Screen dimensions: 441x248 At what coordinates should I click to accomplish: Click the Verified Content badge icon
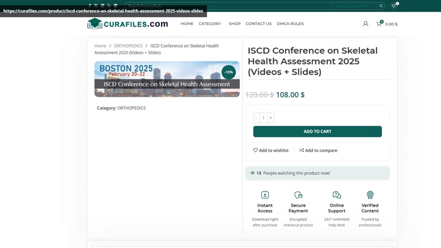coord(370,195)
